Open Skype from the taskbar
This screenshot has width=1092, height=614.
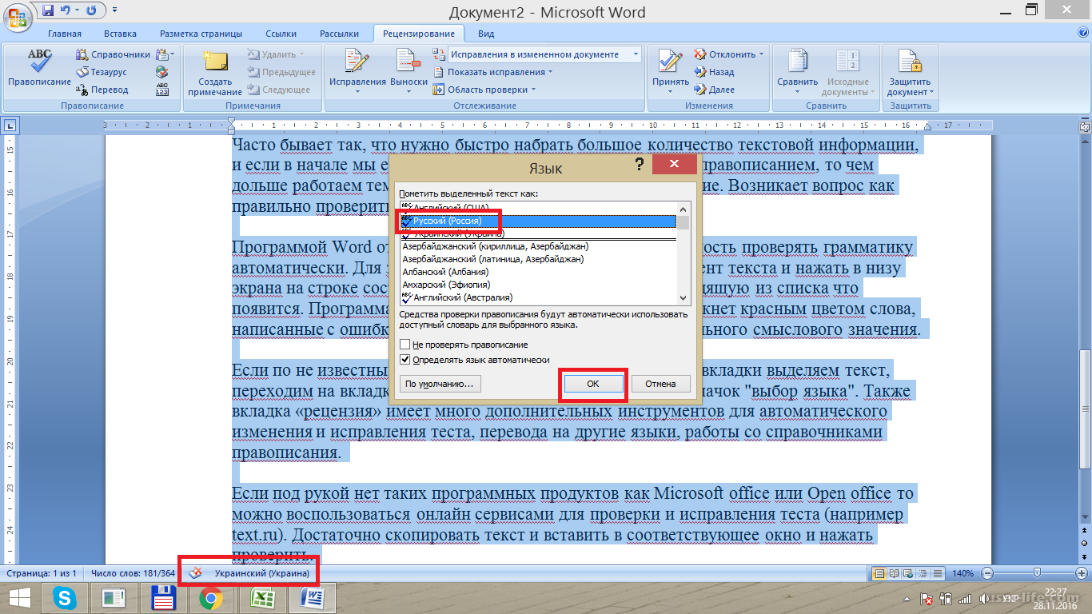pos(66,596)
